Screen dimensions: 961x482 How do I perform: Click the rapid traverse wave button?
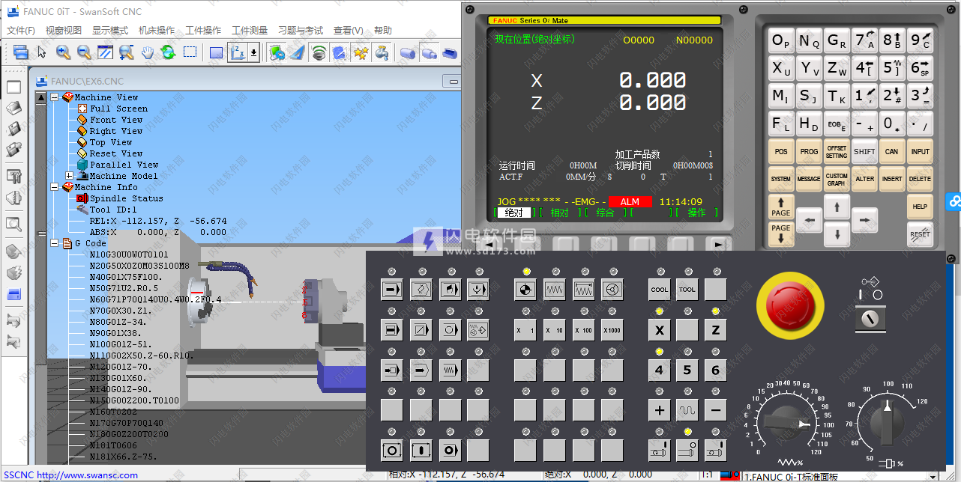pyautogui.click(x=687, y=410)
